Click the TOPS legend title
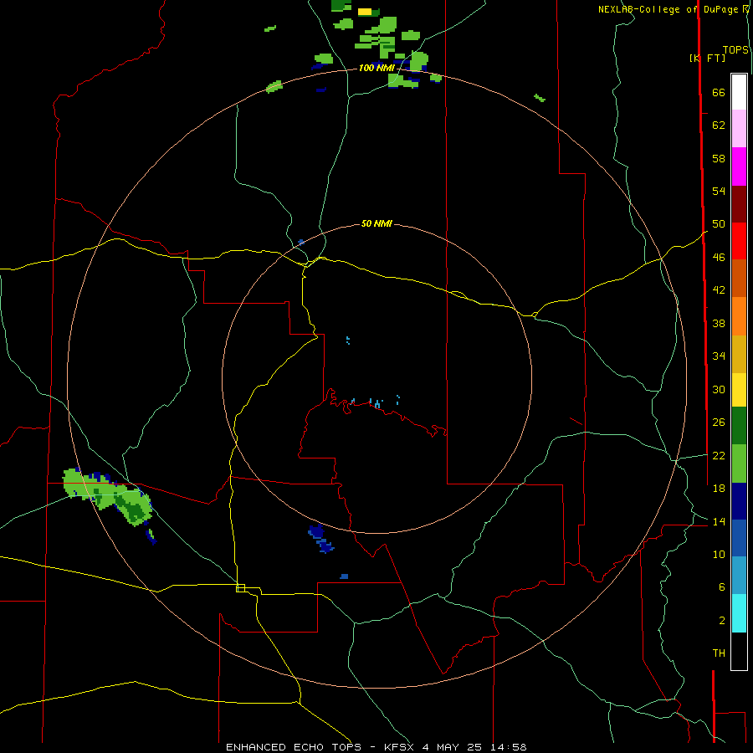Image resolution: width=753 pixels, height=753 pixels. pos(735,50)
